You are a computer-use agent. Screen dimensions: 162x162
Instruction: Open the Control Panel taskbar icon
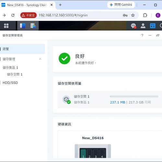(23, 26)
